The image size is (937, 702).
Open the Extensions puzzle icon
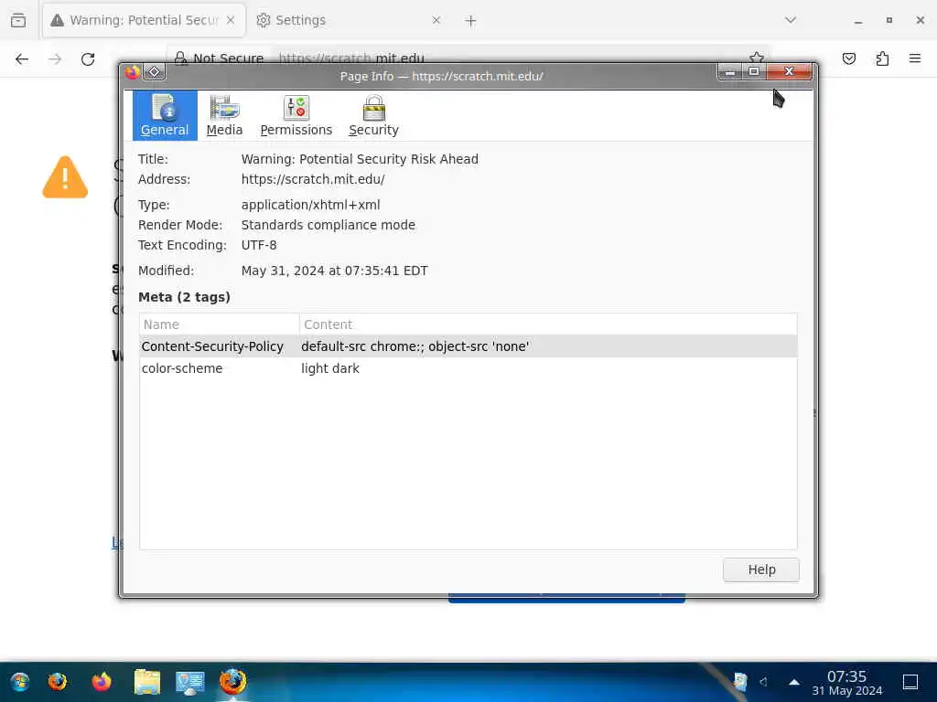(882, 58)
